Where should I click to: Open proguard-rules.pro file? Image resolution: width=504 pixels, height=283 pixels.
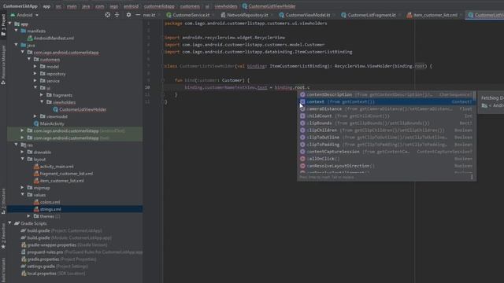pos(82,252)
